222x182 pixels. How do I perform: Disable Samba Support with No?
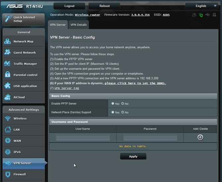[123, 112]
